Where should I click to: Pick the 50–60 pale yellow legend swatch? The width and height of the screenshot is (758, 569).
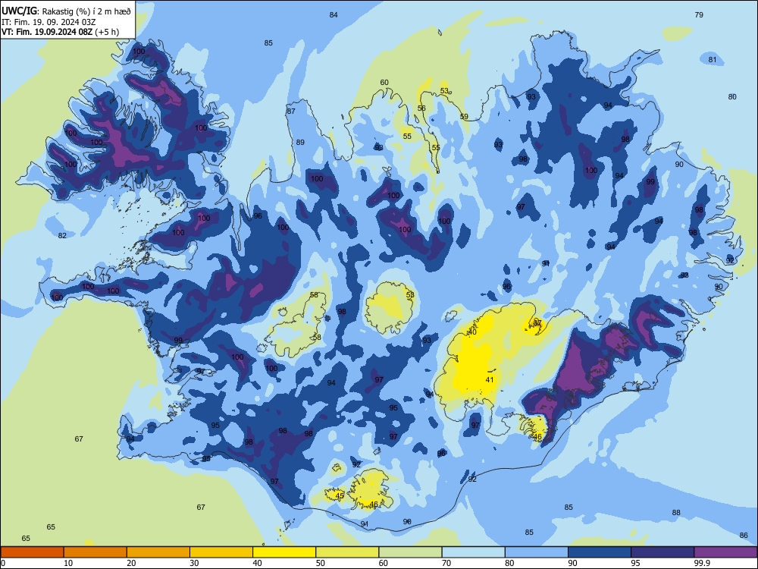(x=347, y=552)
